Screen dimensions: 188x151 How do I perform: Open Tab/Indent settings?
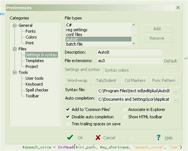[x=106, y=80]
